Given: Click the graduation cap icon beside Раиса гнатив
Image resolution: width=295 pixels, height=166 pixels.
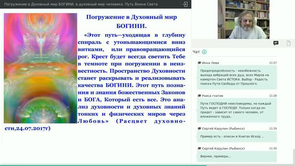Looking at the screenshot, I should [x=199, y=96].
